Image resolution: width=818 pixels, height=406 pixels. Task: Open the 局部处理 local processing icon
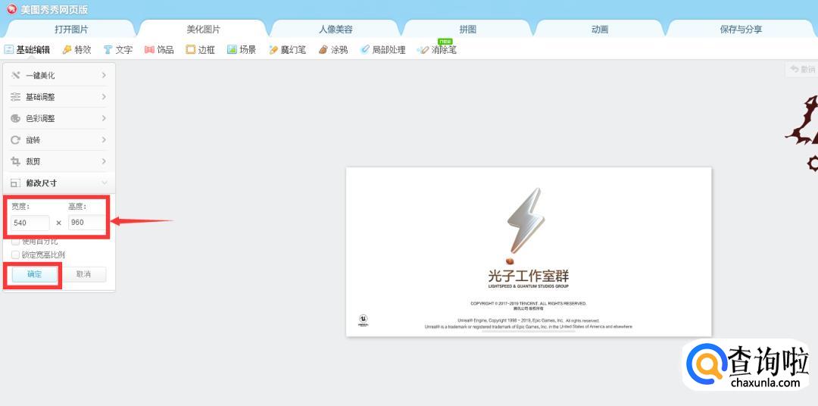364,50
